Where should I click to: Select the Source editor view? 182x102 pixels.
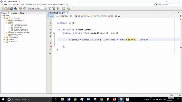[x=51, y=16]
